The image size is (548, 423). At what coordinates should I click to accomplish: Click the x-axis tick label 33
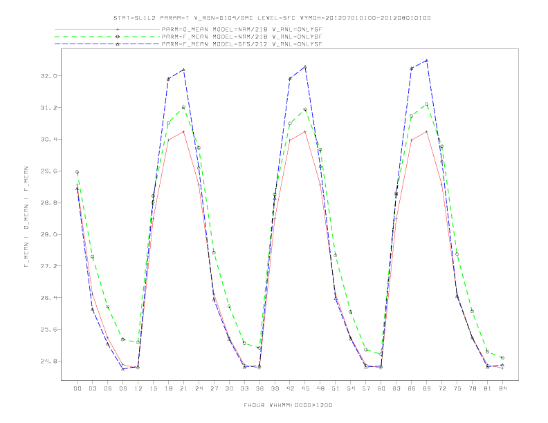click(x=244, y=388)
